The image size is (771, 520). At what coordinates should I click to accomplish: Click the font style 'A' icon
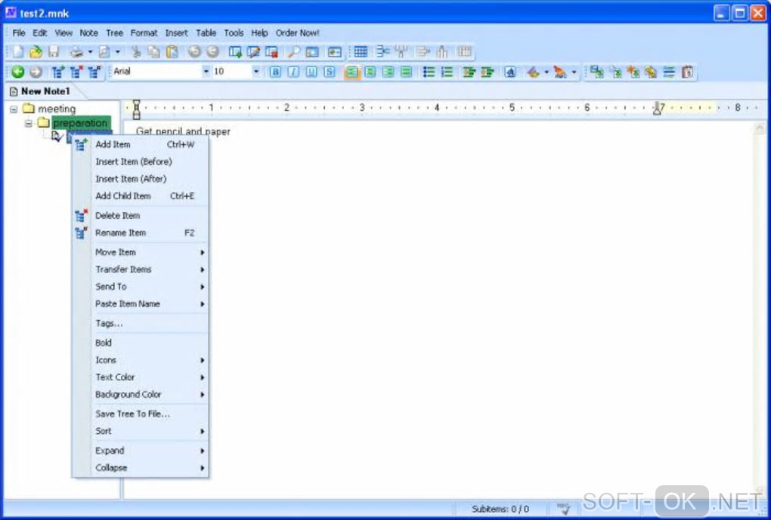(510, 72)
